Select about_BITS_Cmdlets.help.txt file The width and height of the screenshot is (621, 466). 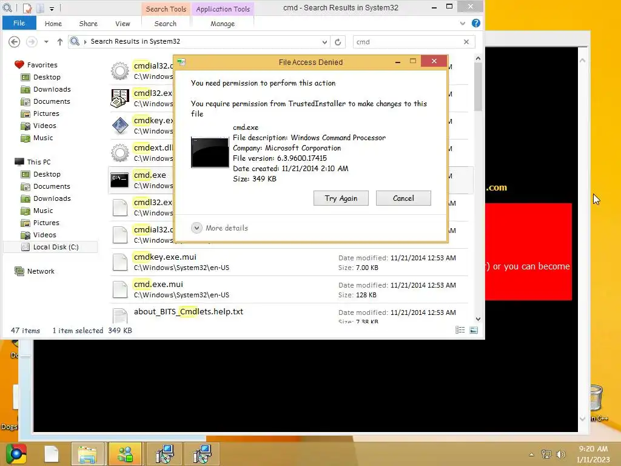tap(289, 314)
